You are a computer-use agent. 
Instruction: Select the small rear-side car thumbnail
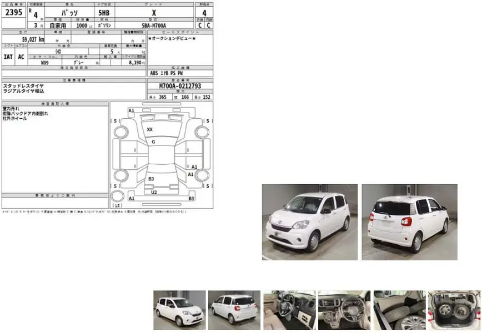point(234,310)
